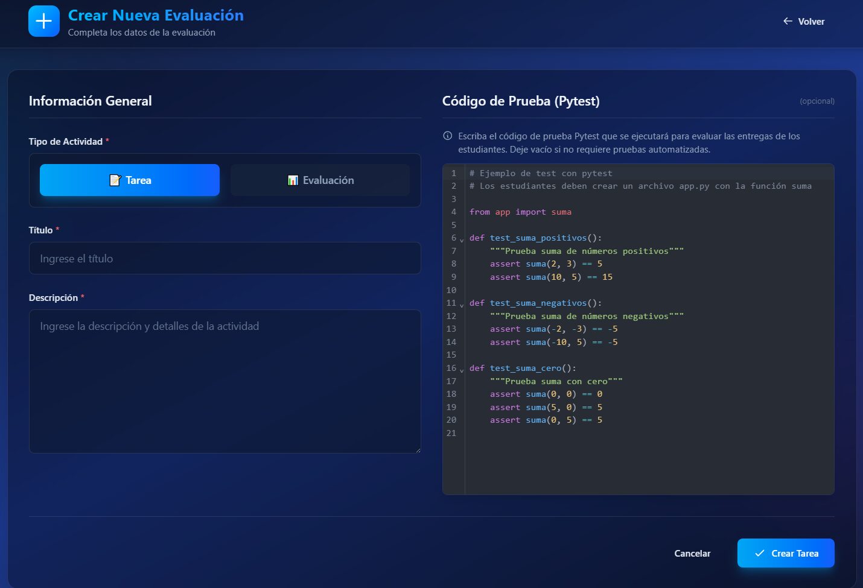Click the blue plus icon in header

[43, 21]
